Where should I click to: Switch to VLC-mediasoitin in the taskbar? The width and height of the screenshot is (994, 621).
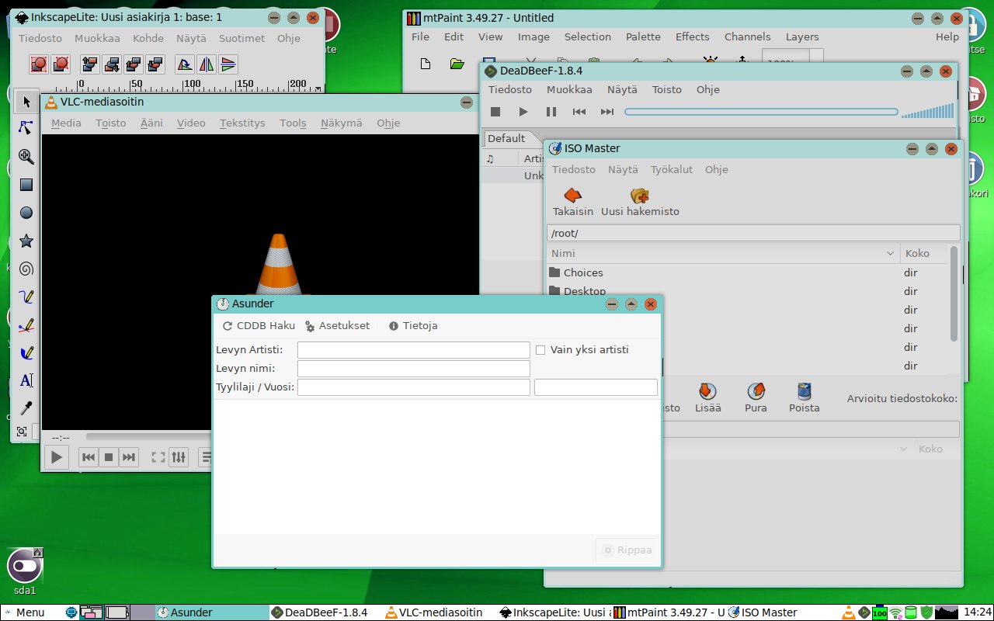click(441, 612)
